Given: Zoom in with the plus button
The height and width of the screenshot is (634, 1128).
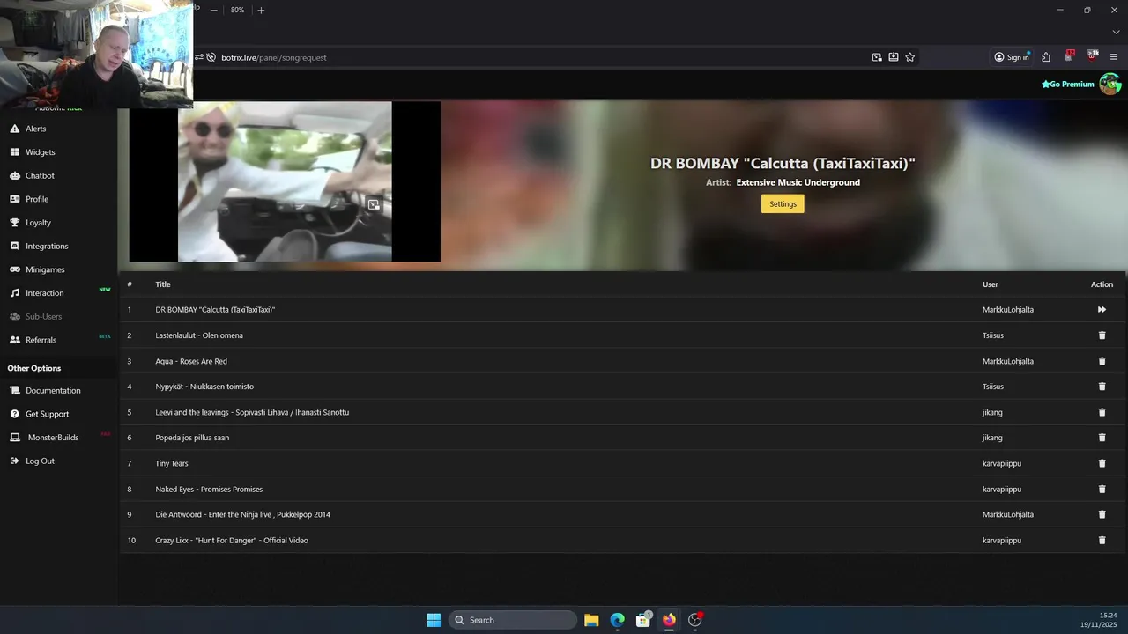Looking at the screenshot, I should [x=261, y=10].
